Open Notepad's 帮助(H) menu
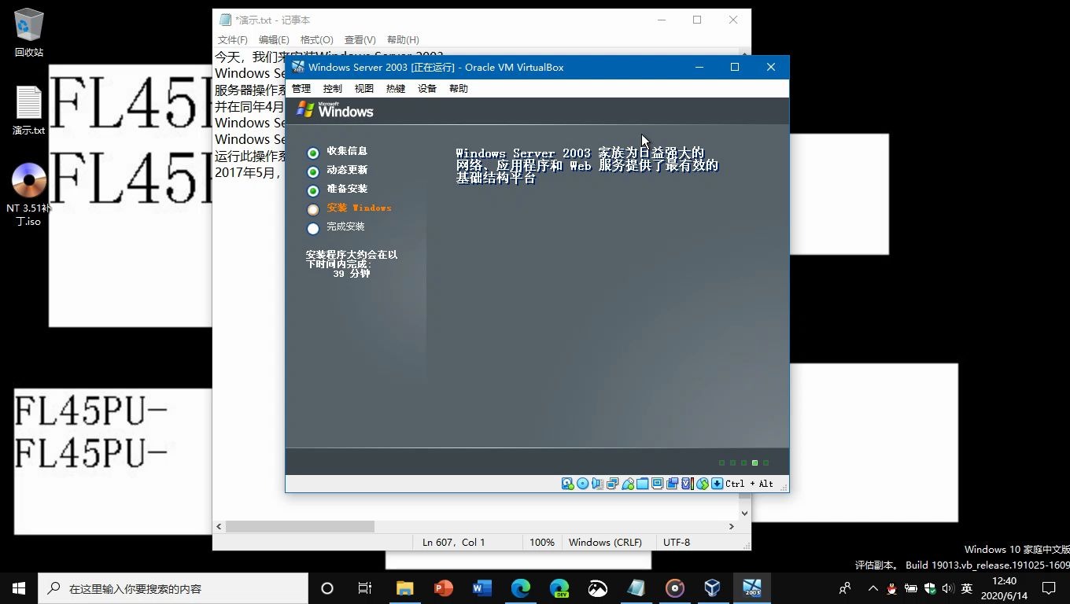The image size is (1070, 604). (403, 39)
